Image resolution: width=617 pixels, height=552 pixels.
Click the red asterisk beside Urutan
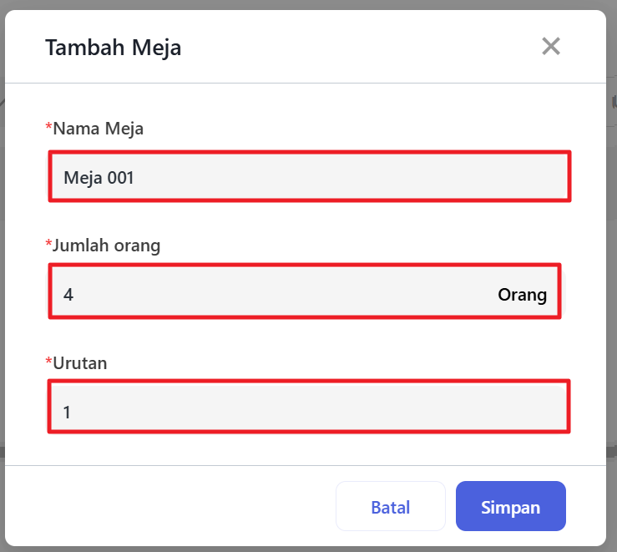pos(48,362)
